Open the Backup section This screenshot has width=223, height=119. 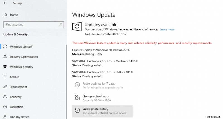[x=14, y=77]
